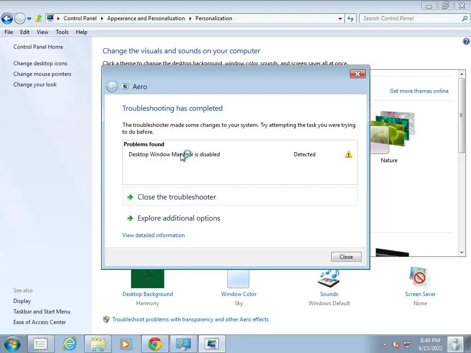Viewport: 471px width, 353px height.
Task: Click the Aero troubleshooter back arrow
Action: (112, 87)
